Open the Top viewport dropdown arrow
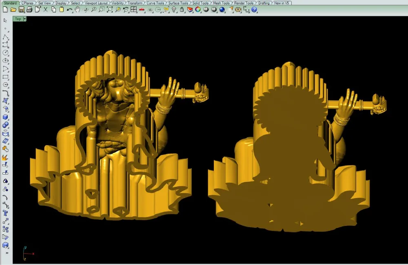Screen dimensions: 408x265 pos(25,19)
